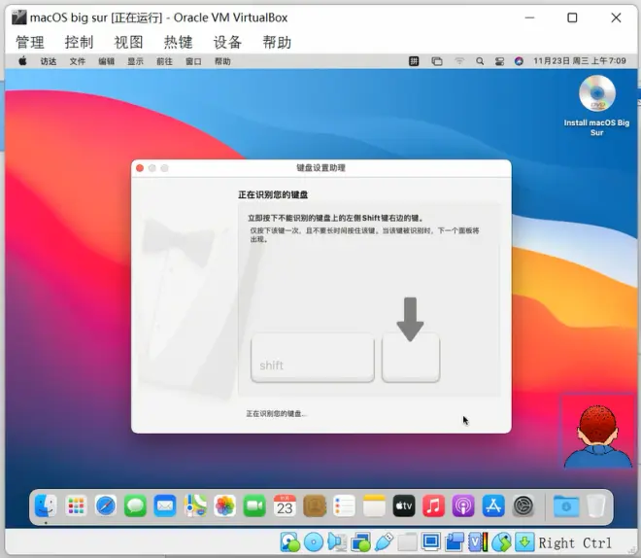Click VirtualBox hard disk activity indicator

pyautogui.click(x=289, y=542)
